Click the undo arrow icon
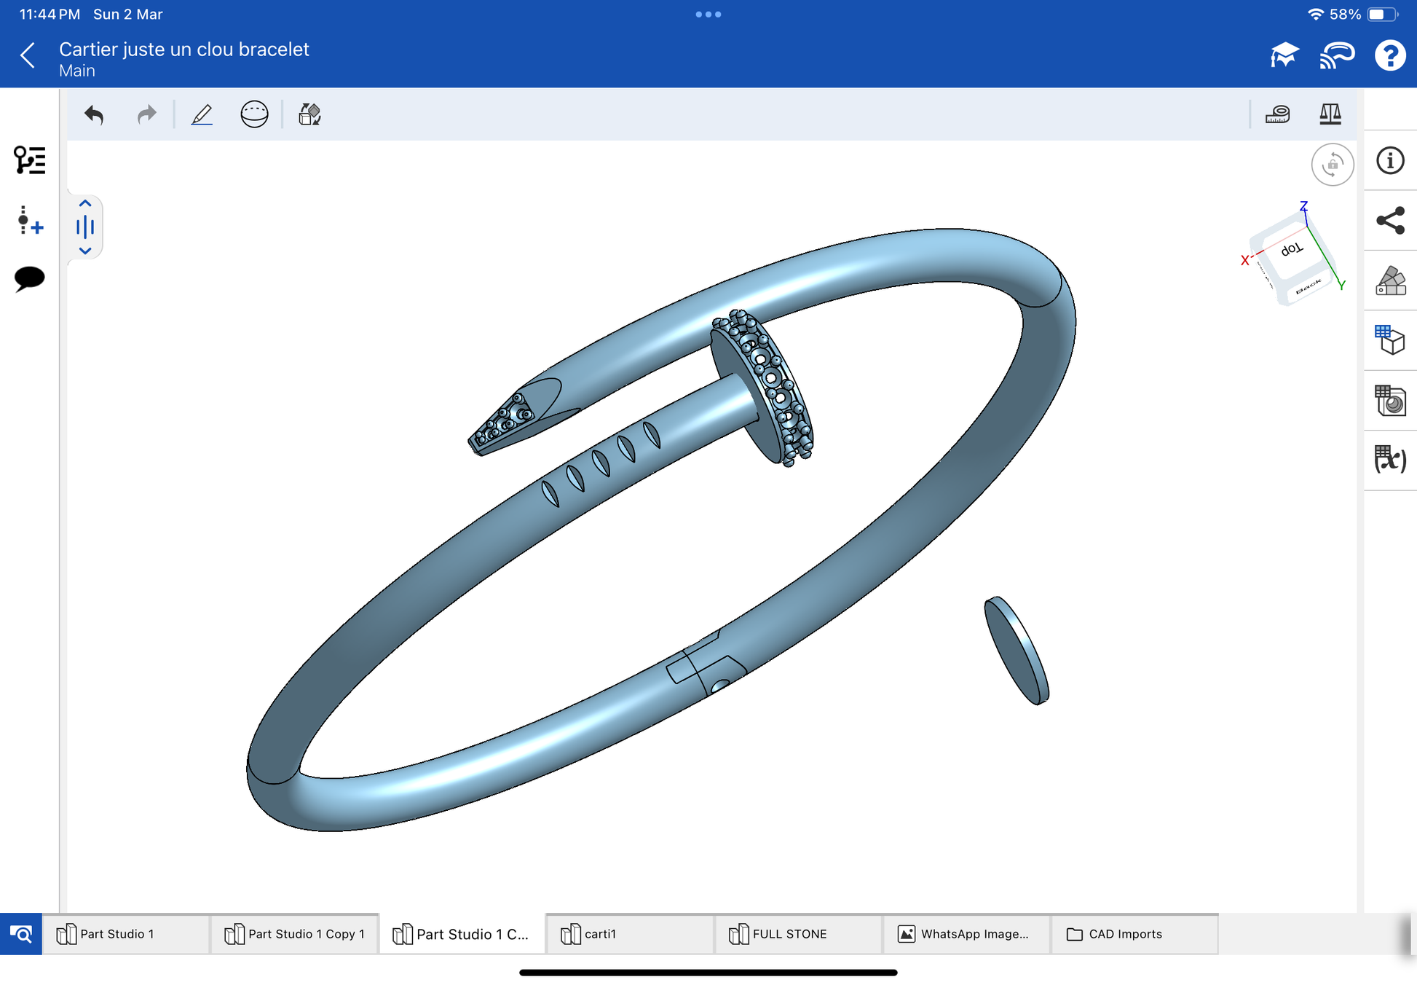Screen dimensions: 1417x985 point(94,114)
